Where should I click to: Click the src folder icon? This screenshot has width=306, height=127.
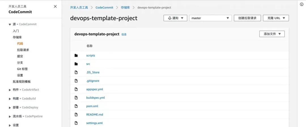click(76, 64)
